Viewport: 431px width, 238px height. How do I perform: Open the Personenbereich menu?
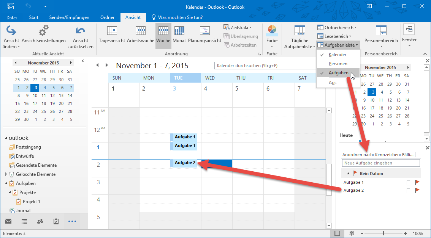click(381, 37)
